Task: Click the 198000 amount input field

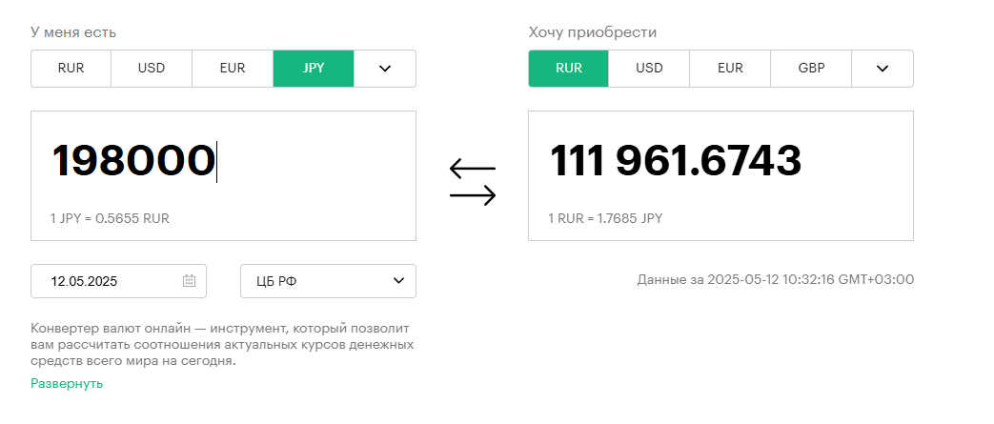Action: [x=223, y=175]
